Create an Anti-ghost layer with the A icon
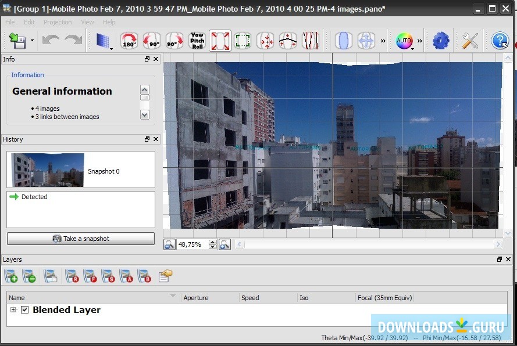Screen dimensions: 517x346 pyautogui.click(x=126, y=275)
